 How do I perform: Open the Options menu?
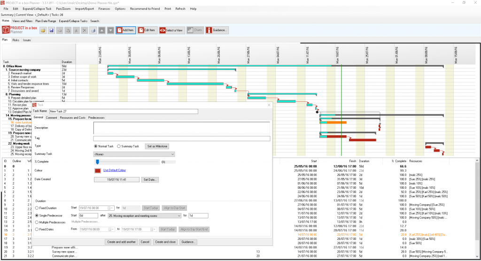tap(120, 9)
